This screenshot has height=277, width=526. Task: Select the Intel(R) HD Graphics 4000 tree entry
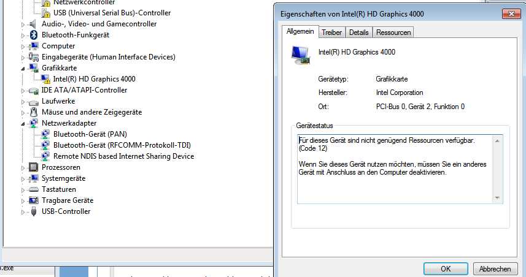click(95, 79)
